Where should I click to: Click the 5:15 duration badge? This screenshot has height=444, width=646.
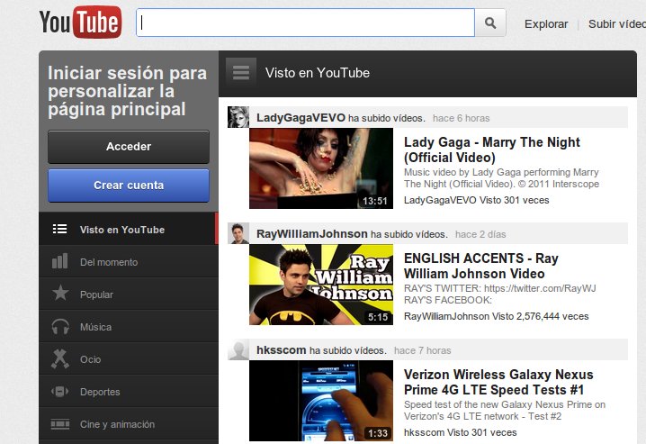tap(378, 317)
